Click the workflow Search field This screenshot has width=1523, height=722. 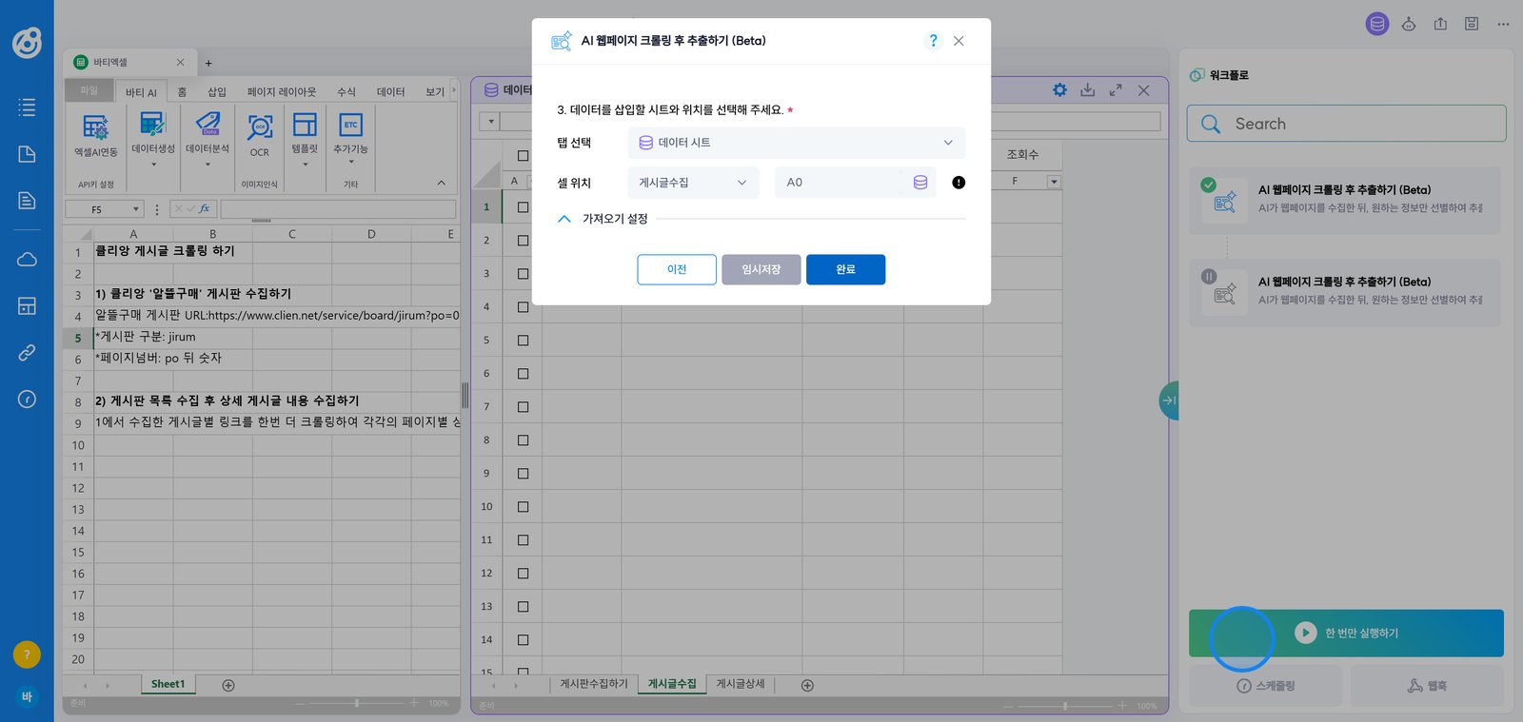tap(1346, 124)
